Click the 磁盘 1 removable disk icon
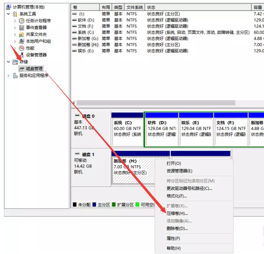This screenshot has height=254, width=264. 77,154
